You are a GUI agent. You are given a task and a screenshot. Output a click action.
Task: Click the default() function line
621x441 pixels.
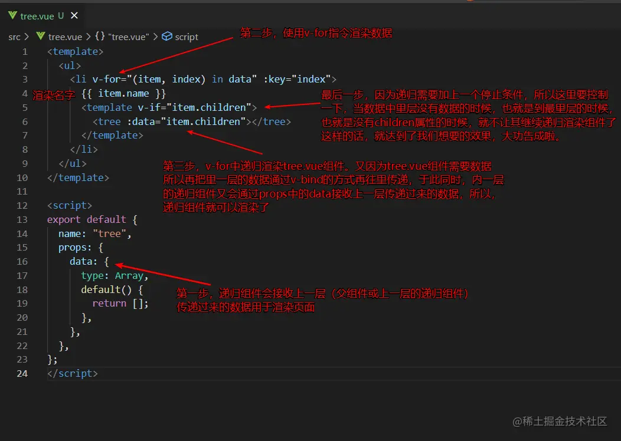[112, 289]
